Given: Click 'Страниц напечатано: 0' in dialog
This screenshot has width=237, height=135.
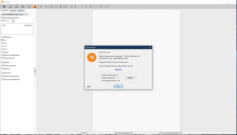Looking at the screenshot, I should pos(110,75).
